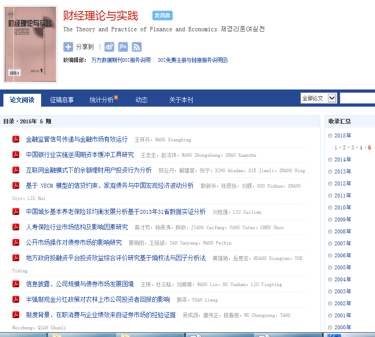Click the search input field beside 全部论文

click(357, 98)
